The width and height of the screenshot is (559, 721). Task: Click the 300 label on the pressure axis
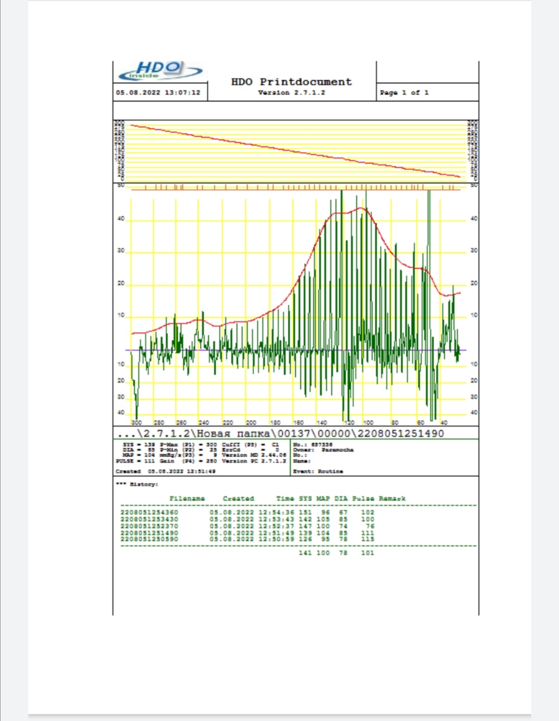coord(137,423)
